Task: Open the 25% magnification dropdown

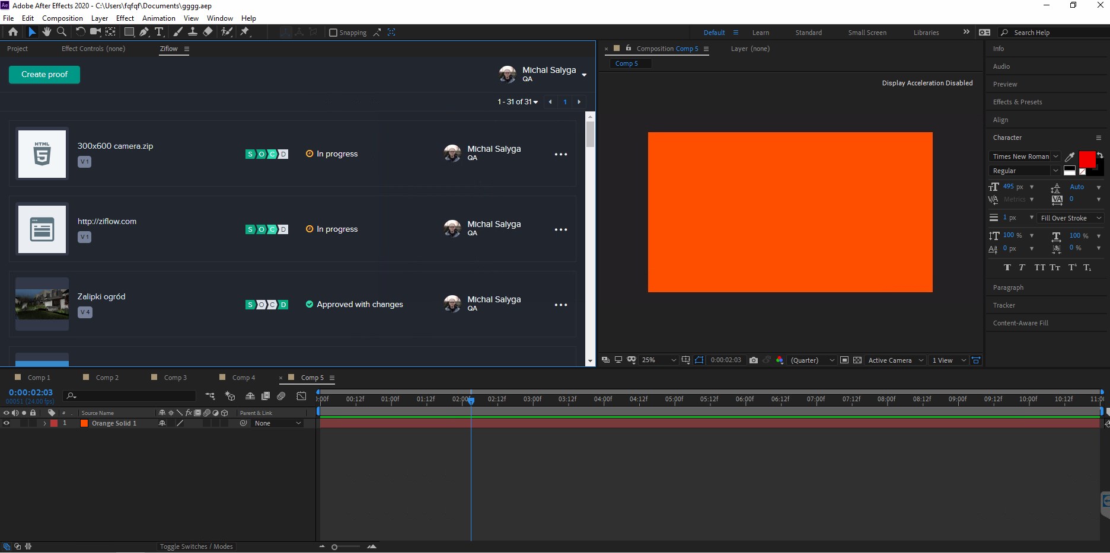Action: pyautogui.click(x=659, y=360)
